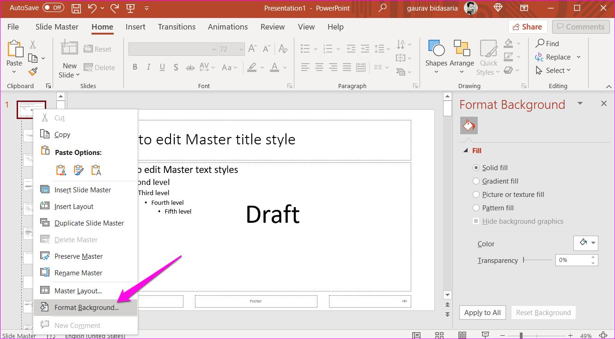615x339 pixels.
Task: Click Start From Beginning presentation icon
Action: [130, 8]
